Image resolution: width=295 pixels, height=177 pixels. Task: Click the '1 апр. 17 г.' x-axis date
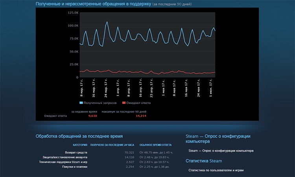pos(118,88)
